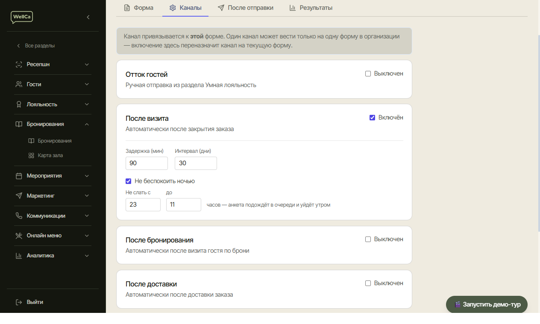540x324 pixels.
Task: Uncheck Не беспокоить ночью
Action: point(129,181)
